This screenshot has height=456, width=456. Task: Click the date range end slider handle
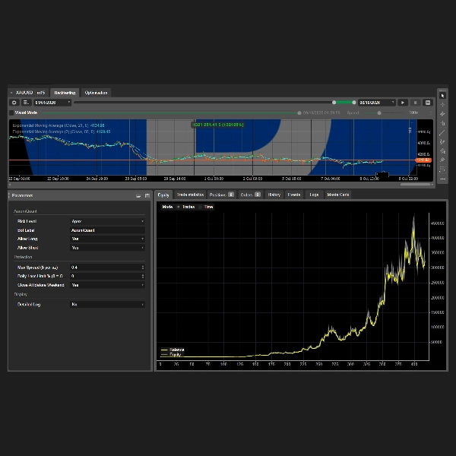coord(354,103)
